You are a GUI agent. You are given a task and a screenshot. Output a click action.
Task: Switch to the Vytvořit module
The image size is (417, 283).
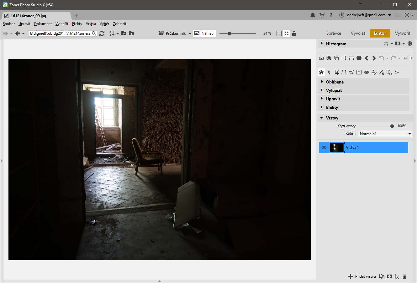point(403,33)
